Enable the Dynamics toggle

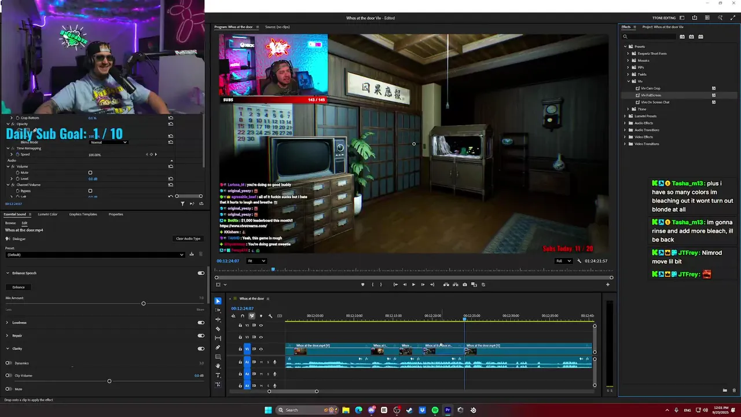pyautogui.click(x=9, y=363)
